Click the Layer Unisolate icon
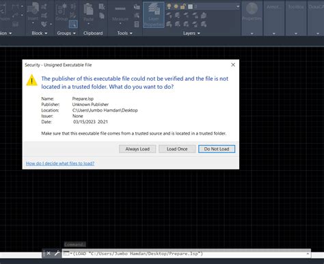 pyautogui.click(x=178, y=24)
